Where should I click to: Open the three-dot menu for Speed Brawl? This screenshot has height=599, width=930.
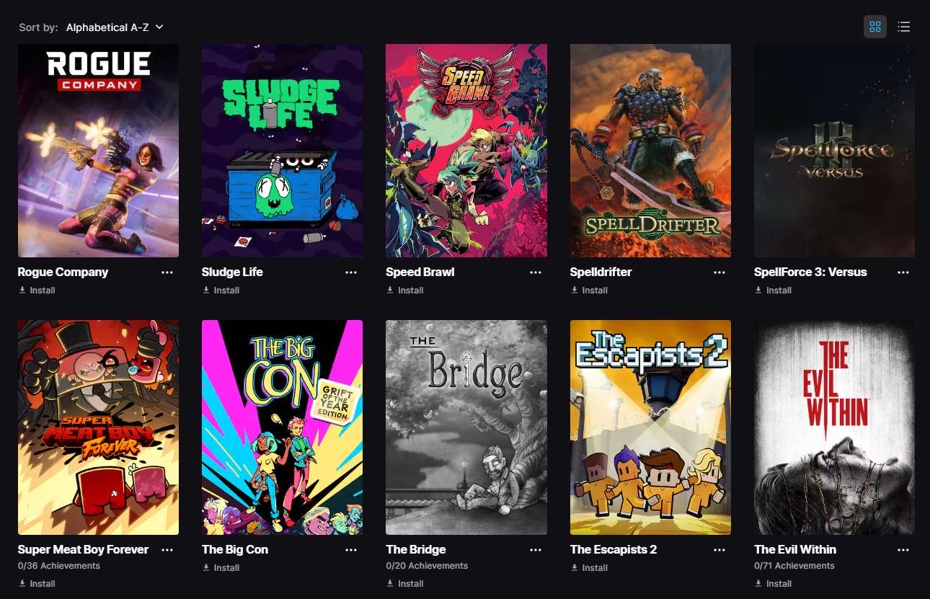536,272
